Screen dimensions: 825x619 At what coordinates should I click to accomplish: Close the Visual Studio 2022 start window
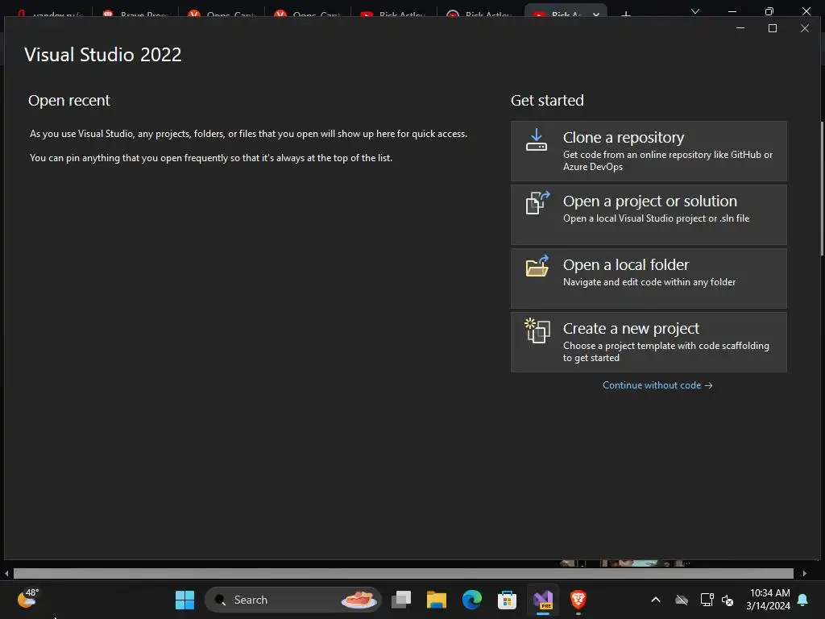point(805,28)
